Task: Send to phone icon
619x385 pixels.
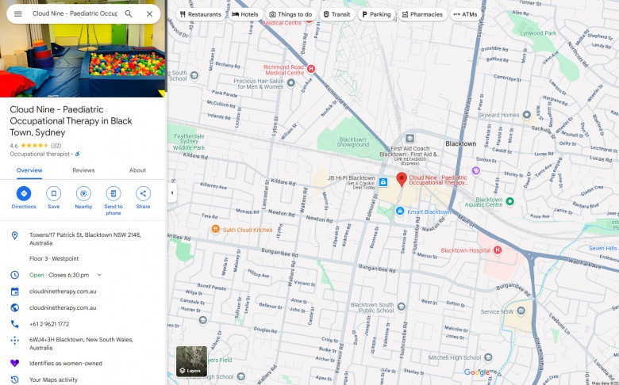Action: (113, 193)
